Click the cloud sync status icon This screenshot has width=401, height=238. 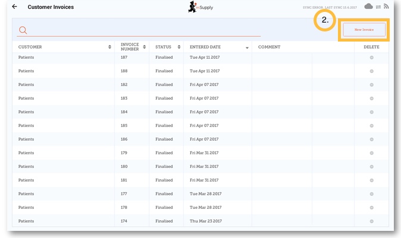point(368,7)
